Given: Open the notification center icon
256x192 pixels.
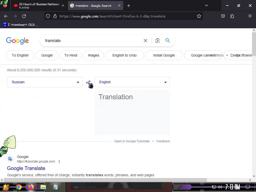Looking at the screenshot, I should [x=248, y=187].
